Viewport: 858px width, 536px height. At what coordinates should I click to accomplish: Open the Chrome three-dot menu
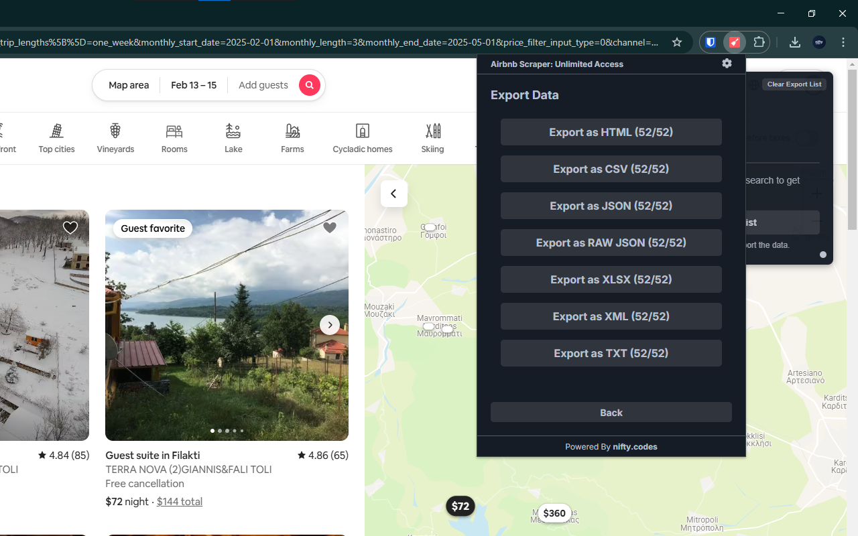point(843,42)
